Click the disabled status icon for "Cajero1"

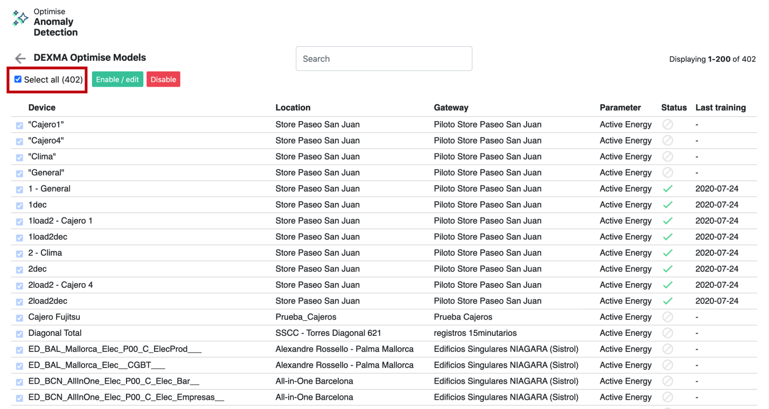(667, 124)
